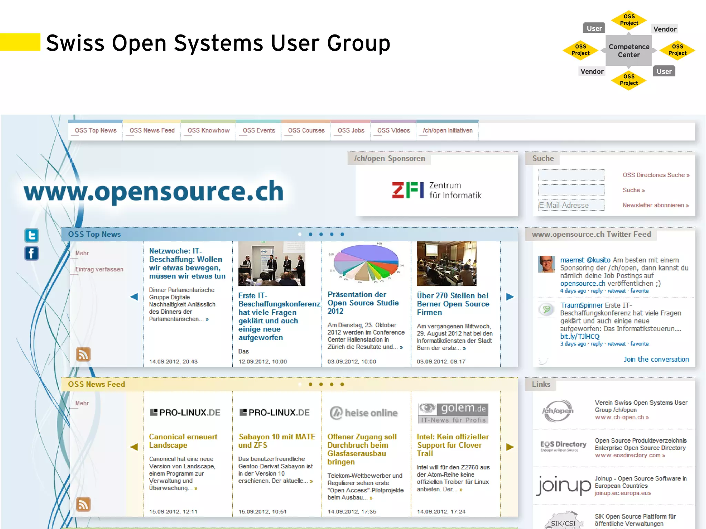Select fourth pagination dot in OSS News Feed
Image resolution: width=706 pixels, height=529 pixels.
332,384
